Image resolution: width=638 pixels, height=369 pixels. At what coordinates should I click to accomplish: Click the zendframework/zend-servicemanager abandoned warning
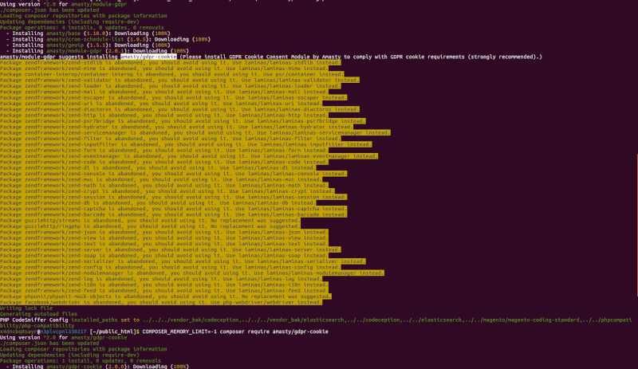point(195,132)
